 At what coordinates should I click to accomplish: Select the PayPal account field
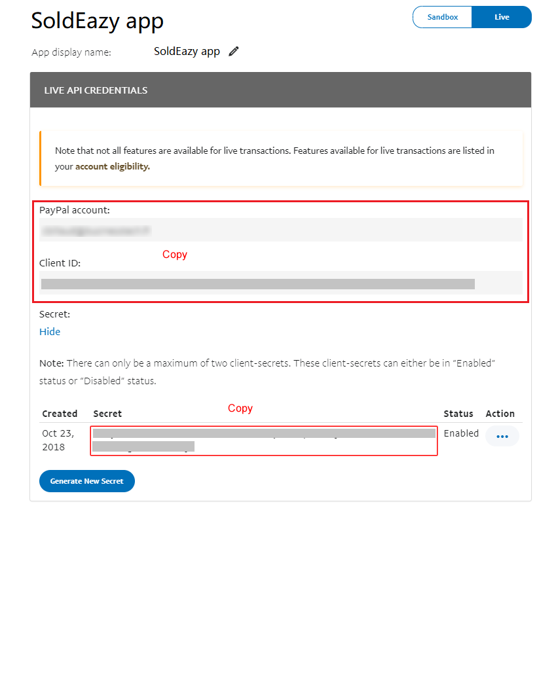[281, 230]
